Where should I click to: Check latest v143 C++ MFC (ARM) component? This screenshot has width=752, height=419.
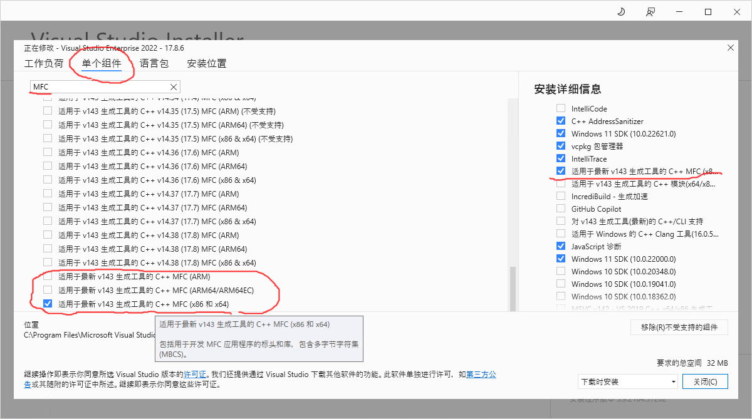click(48, 277)
